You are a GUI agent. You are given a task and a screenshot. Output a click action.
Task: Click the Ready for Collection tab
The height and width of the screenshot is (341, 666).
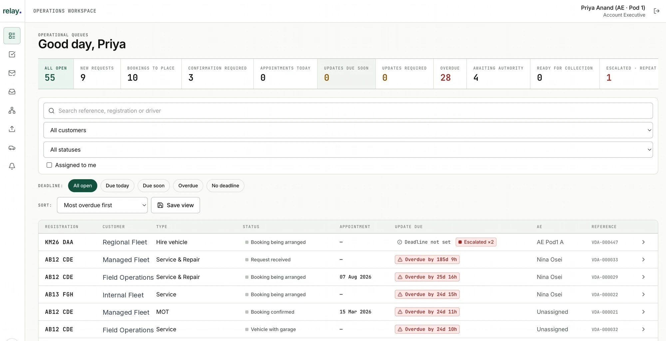click(x=565, y=74)
